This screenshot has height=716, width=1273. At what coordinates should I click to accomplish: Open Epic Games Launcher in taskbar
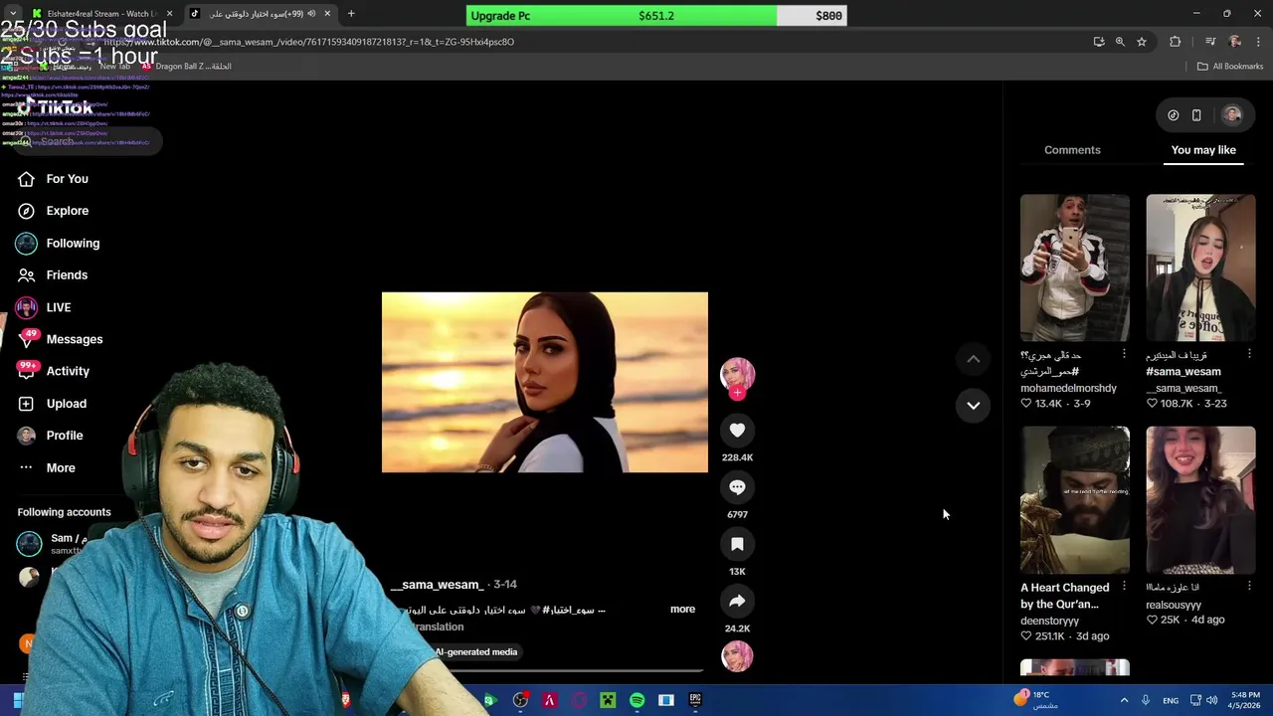695,700
